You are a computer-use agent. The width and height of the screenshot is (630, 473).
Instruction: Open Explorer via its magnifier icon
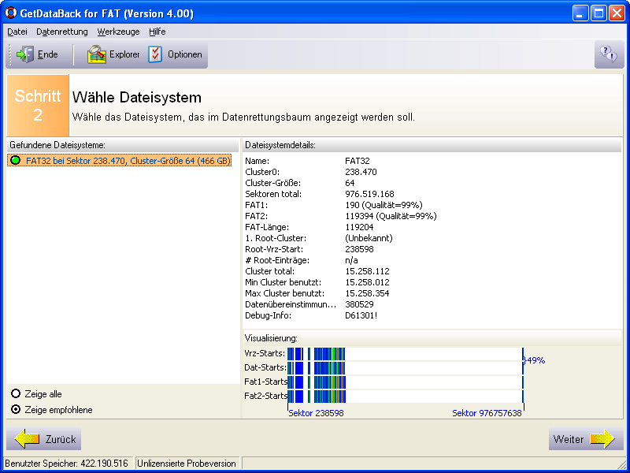pyautogui.click(x=97, y=54)
